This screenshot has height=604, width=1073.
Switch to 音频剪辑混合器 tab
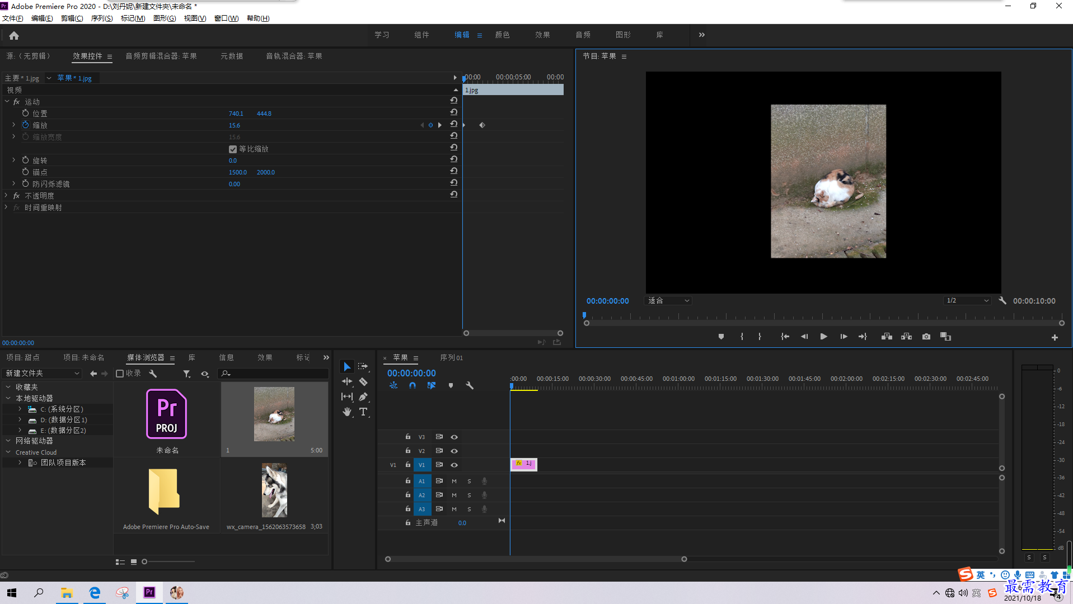click(161, 56)
